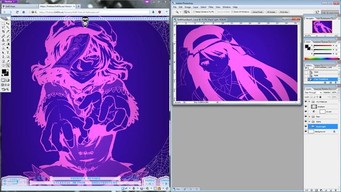Click the Firefox back arrow
Viewport: 341px width, 192px height.
(4, 12)
